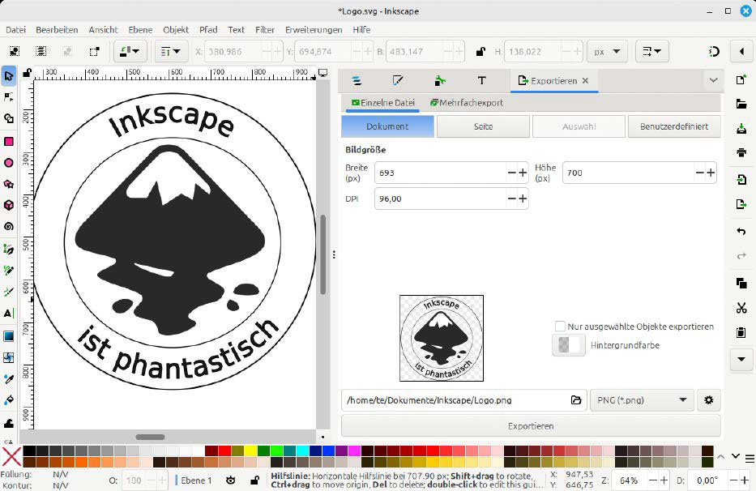Open the Text and Font dock tab
The height and width of the screenshot is (491, 756).
pos(481,80)
